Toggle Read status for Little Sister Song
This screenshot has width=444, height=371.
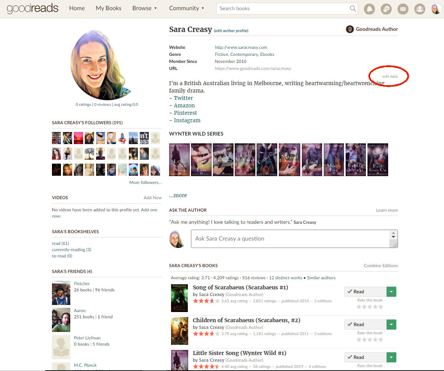(365, 357)
